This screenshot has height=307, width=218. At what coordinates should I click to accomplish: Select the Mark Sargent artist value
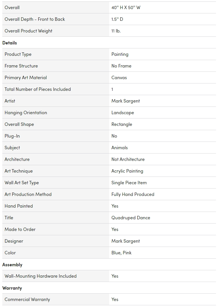[126, 101]
